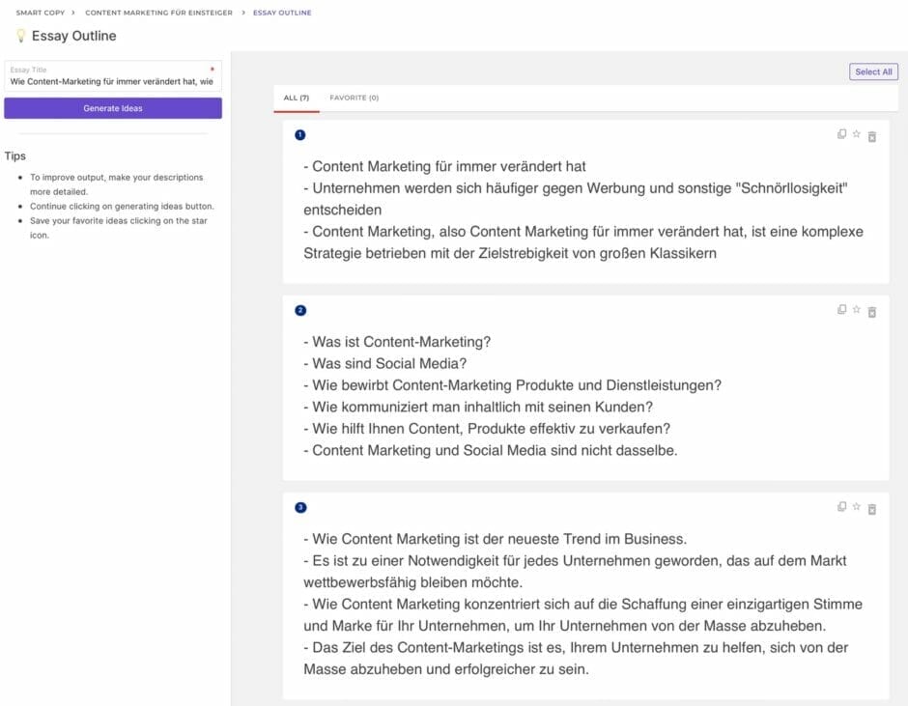Screen dimensions: 908x706
Task: Trash the third outline idea
Action: click(x=871, y=508)
